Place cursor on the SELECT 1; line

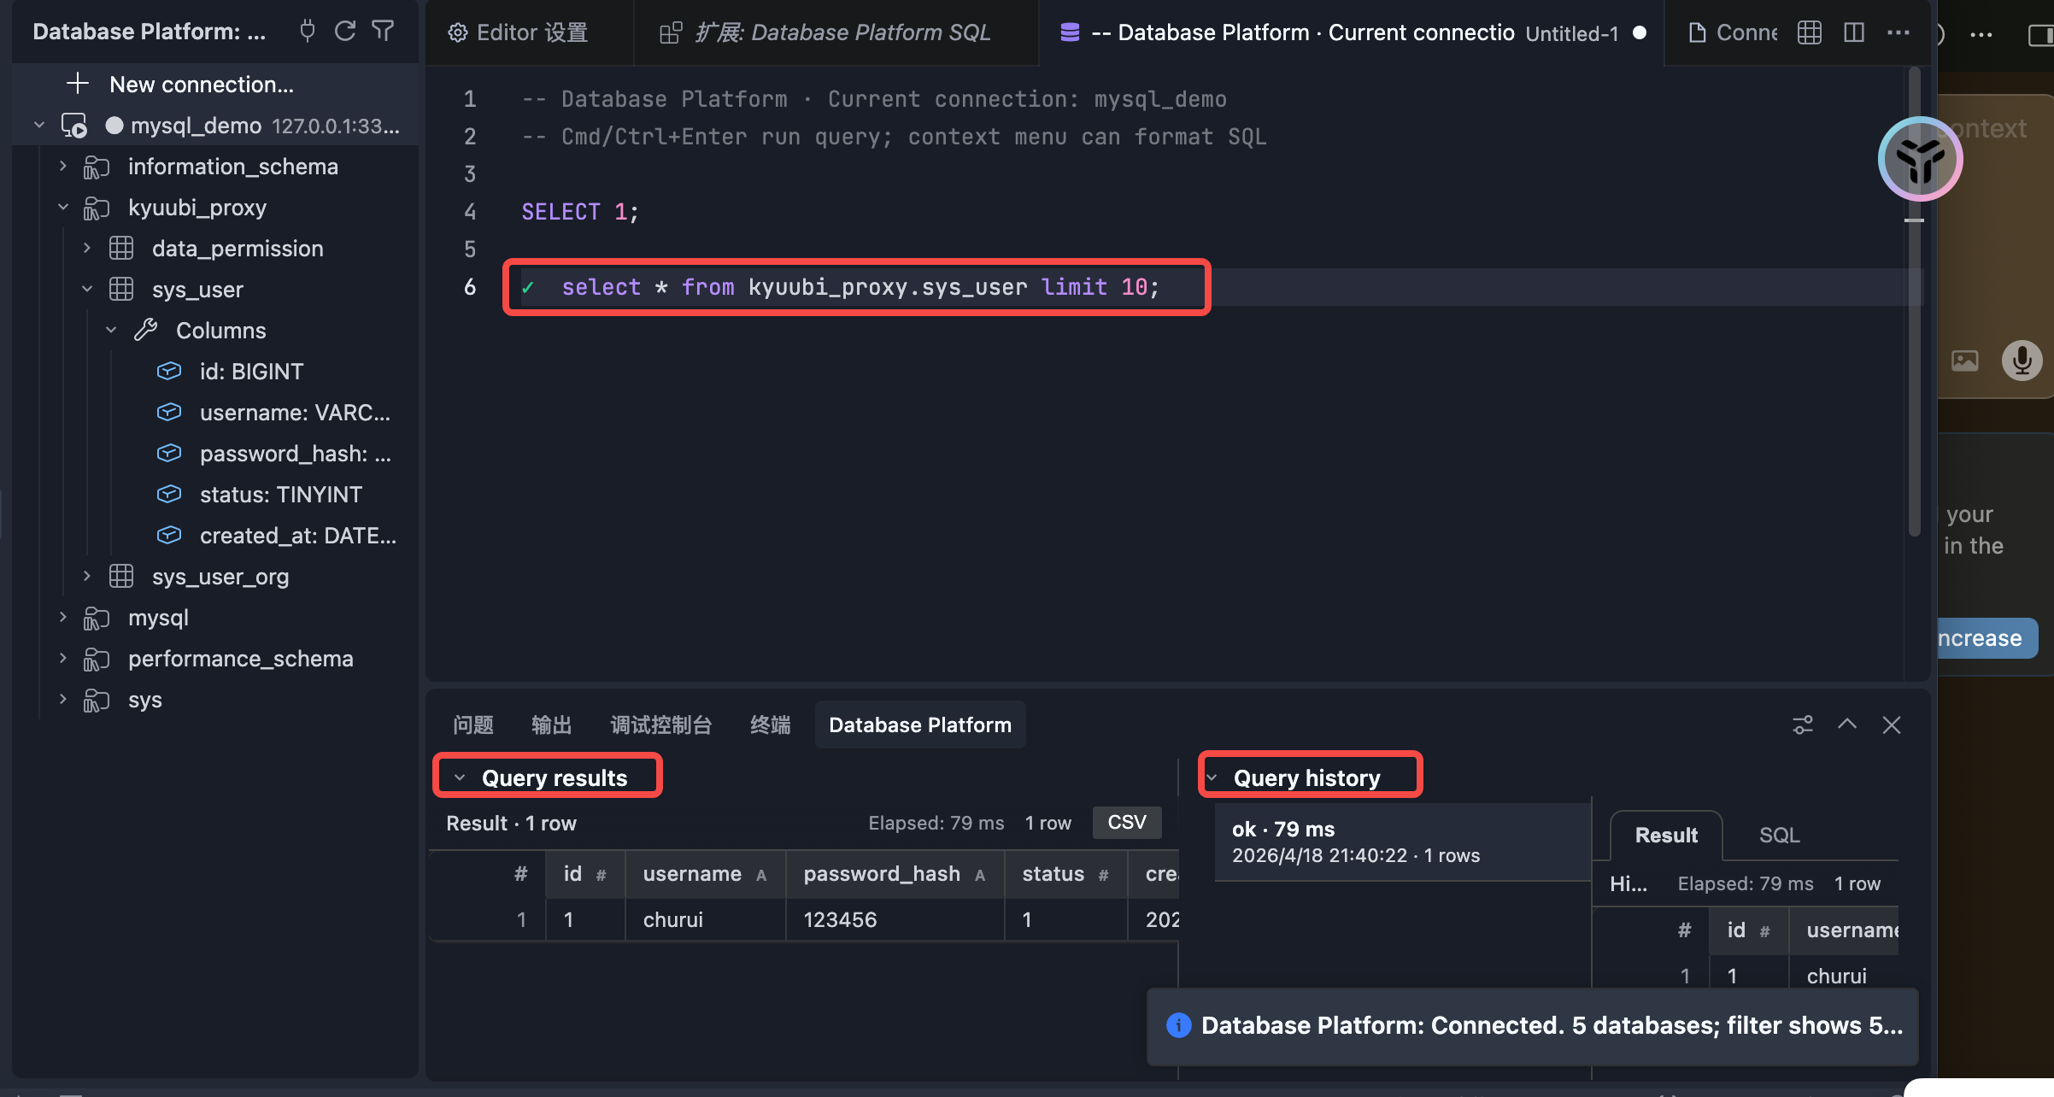tap(580, 212)
